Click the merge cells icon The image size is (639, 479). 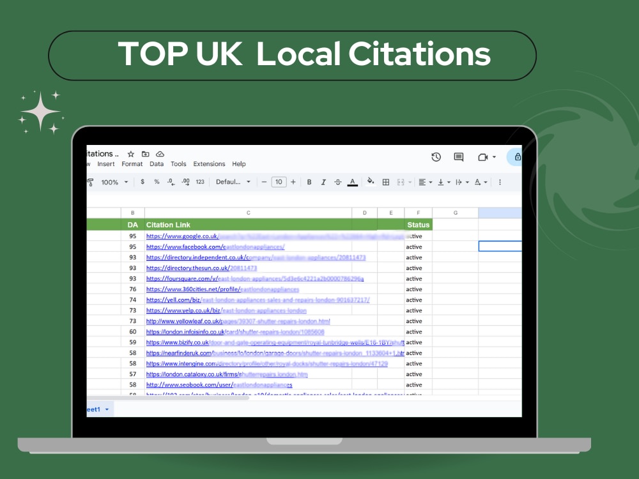coord(401,182)
